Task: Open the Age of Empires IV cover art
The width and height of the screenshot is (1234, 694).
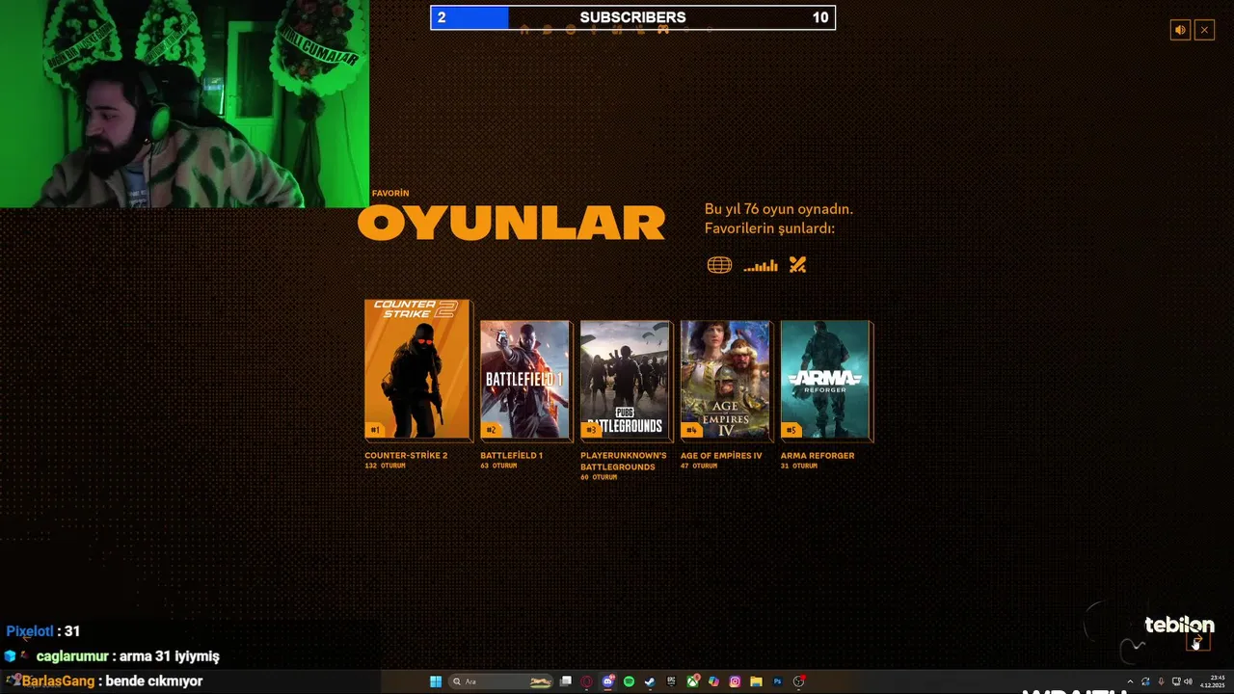Action: (725, 380)
